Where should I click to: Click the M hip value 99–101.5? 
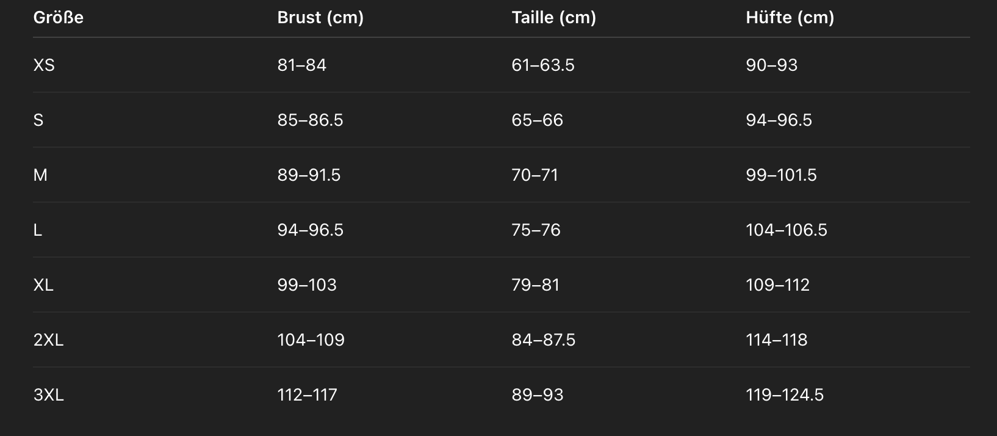pyautogui.click(x=781, y=175)
